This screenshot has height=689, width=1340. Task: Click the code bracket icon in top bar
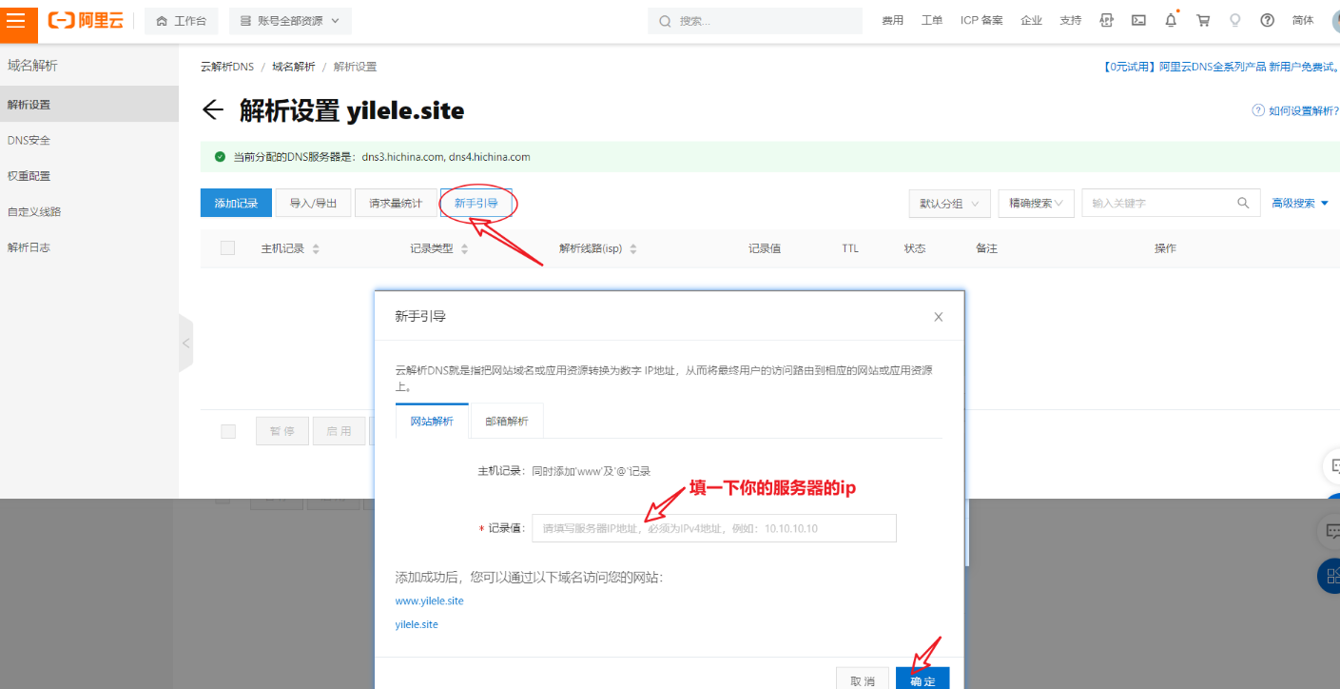[1106, 20]
